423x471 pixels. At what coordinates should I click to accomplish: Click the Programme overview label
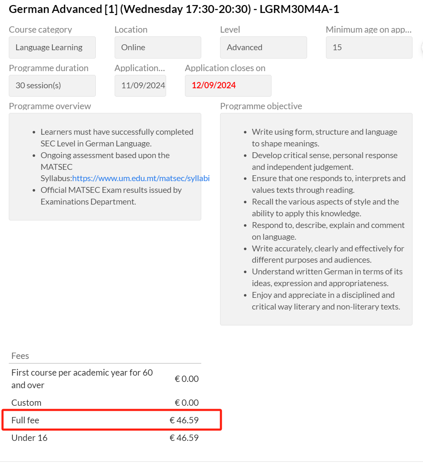[x=50, y=106]
